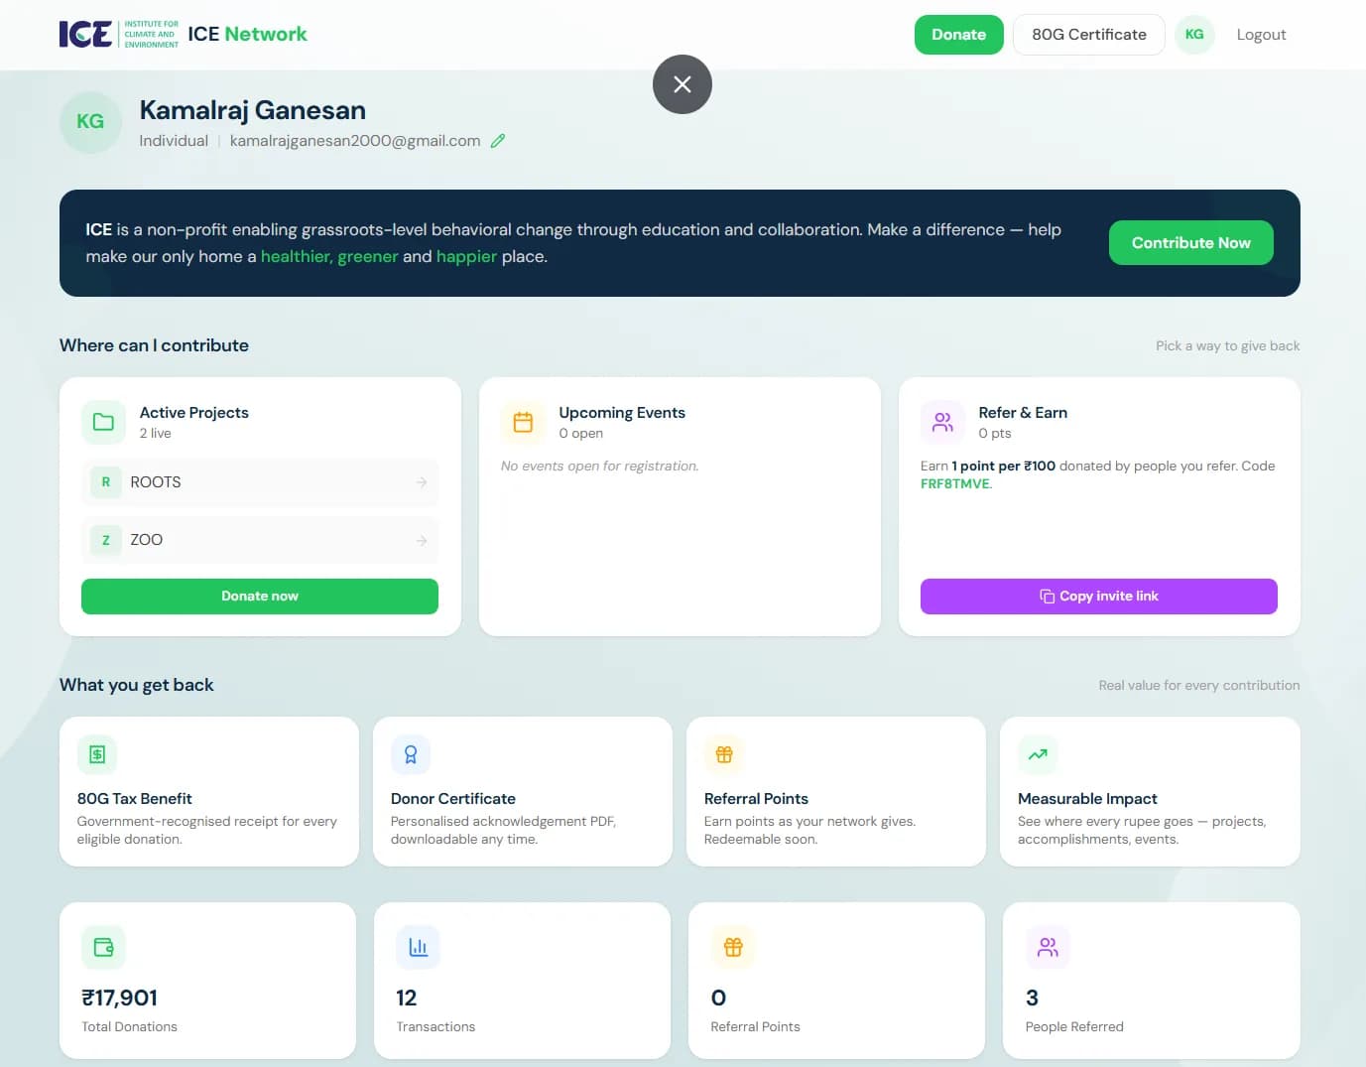Image resolution: width=1366 pixels, height=1067 pixels.
Task: Click the '2 live' projects count
Action: 156,434
